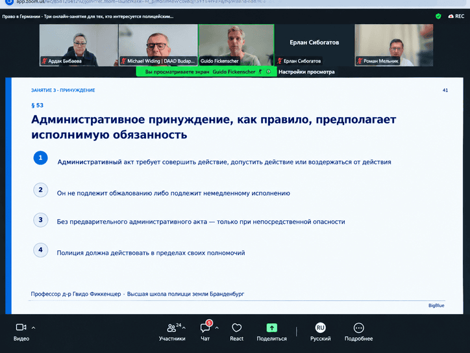This screenshot has height=353, width=470.
Task: Click the green "Вы просматриваете экран" banner
Action: click(x=206, y=72)
